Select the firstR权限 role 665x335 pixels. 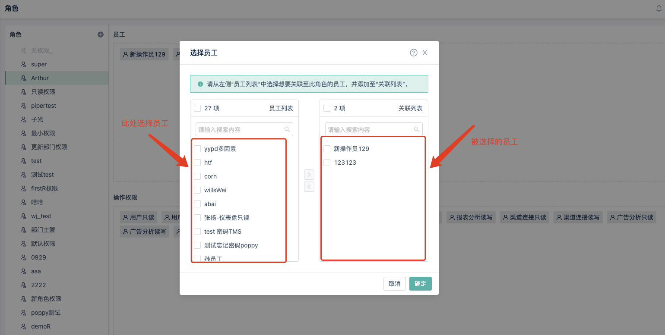[57, 188]
